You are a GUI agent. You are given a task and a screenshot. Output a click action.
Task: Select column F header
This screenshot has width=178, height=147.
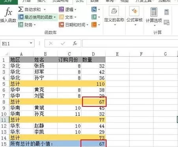click(141, 54)
